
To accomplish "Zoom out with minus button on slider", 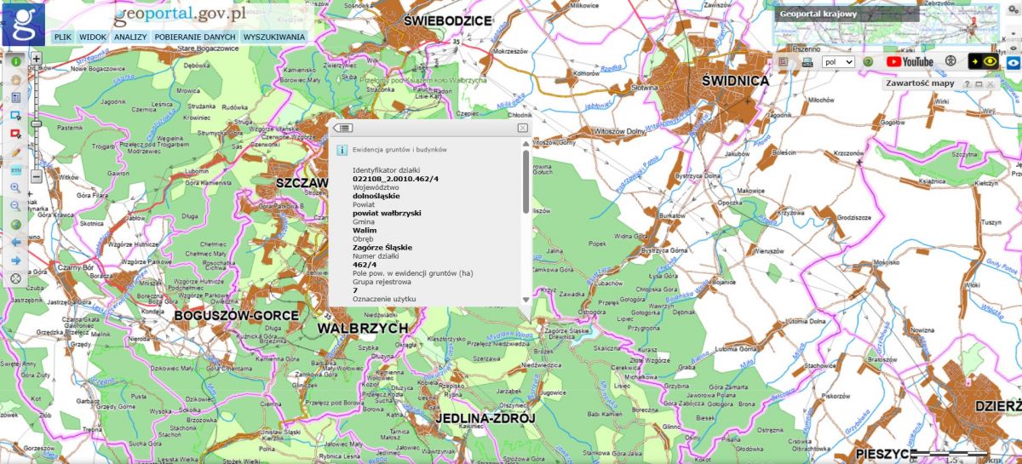I will point(37,176).
